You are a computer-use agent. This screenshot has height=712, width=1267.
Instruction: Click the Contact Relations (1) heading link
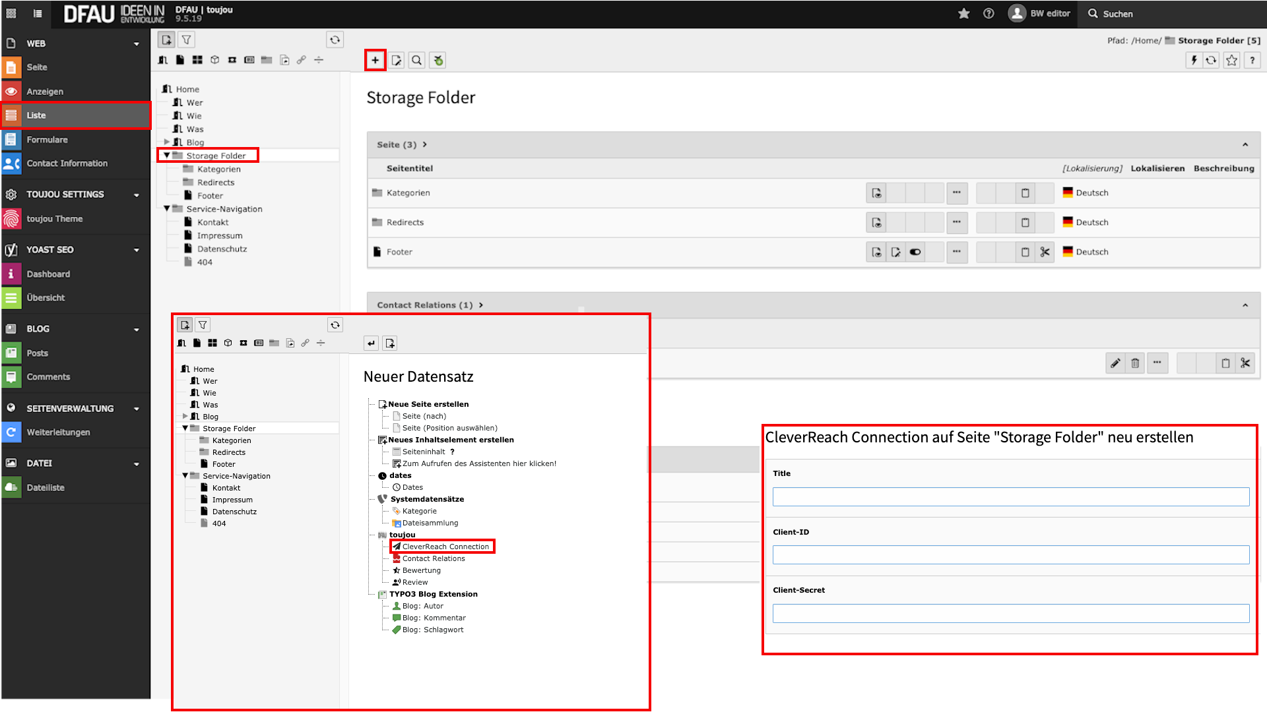click(424, 305)
